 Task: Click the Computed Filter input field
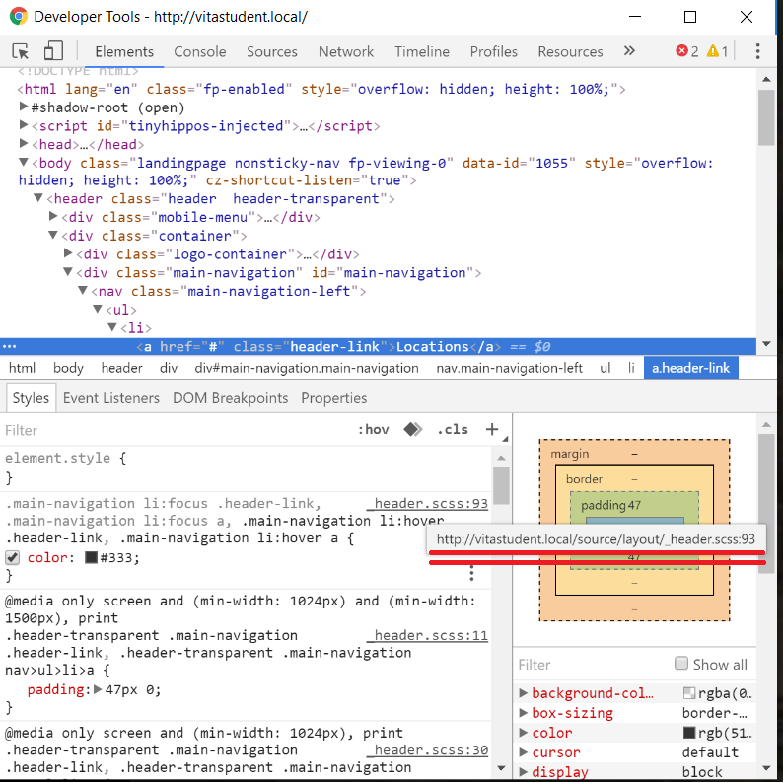[593, 665]
